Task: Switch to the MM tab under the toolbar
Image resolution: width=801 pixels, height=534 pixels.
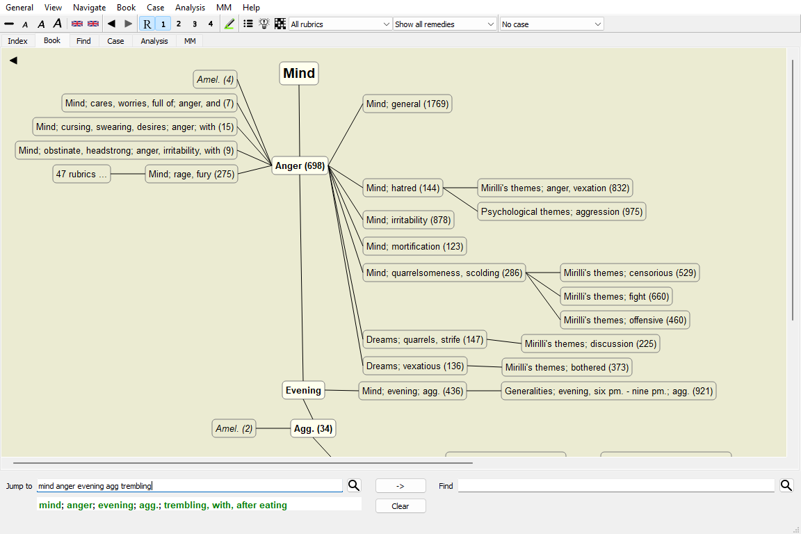Action: point(190,41)
